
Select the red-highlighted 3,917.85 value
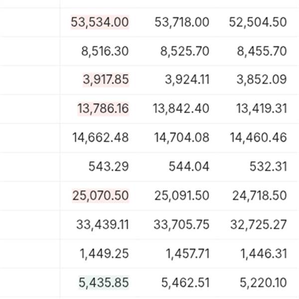click(x=106, y=80)
